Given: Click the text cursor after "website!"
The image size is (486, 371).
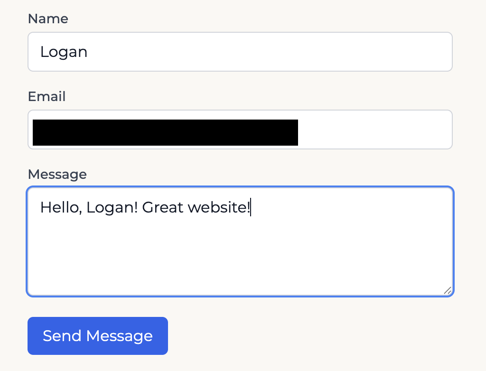Looking at the screenshot, I should click(x=251, y=208).
